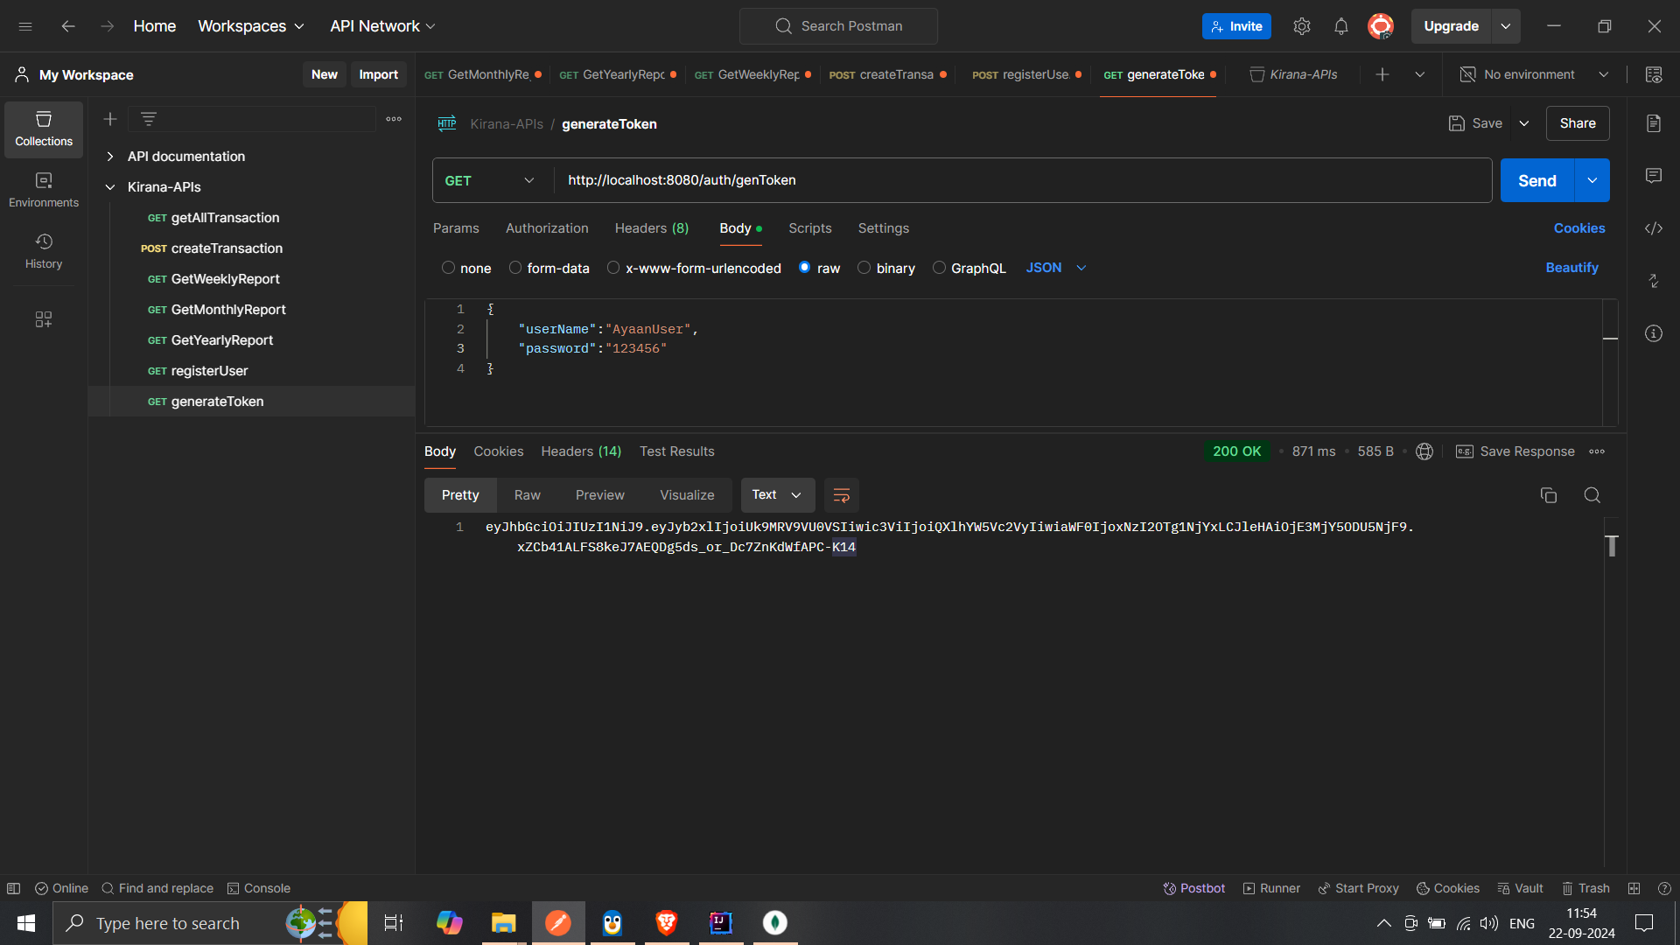Open Postbot in the status bar

1193,888
